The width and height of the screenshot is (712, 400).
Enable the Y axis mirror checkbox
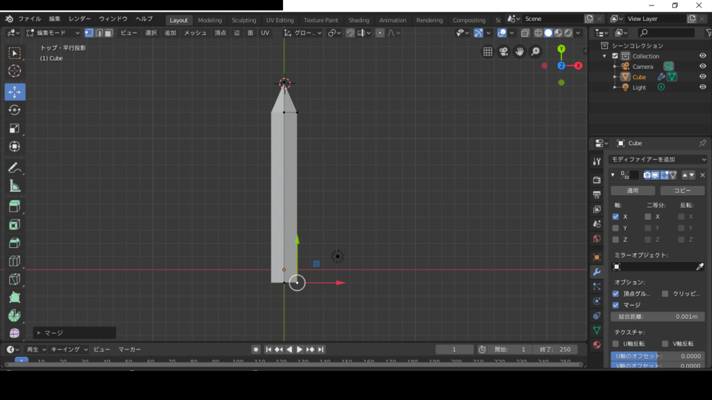coord(615,228)
